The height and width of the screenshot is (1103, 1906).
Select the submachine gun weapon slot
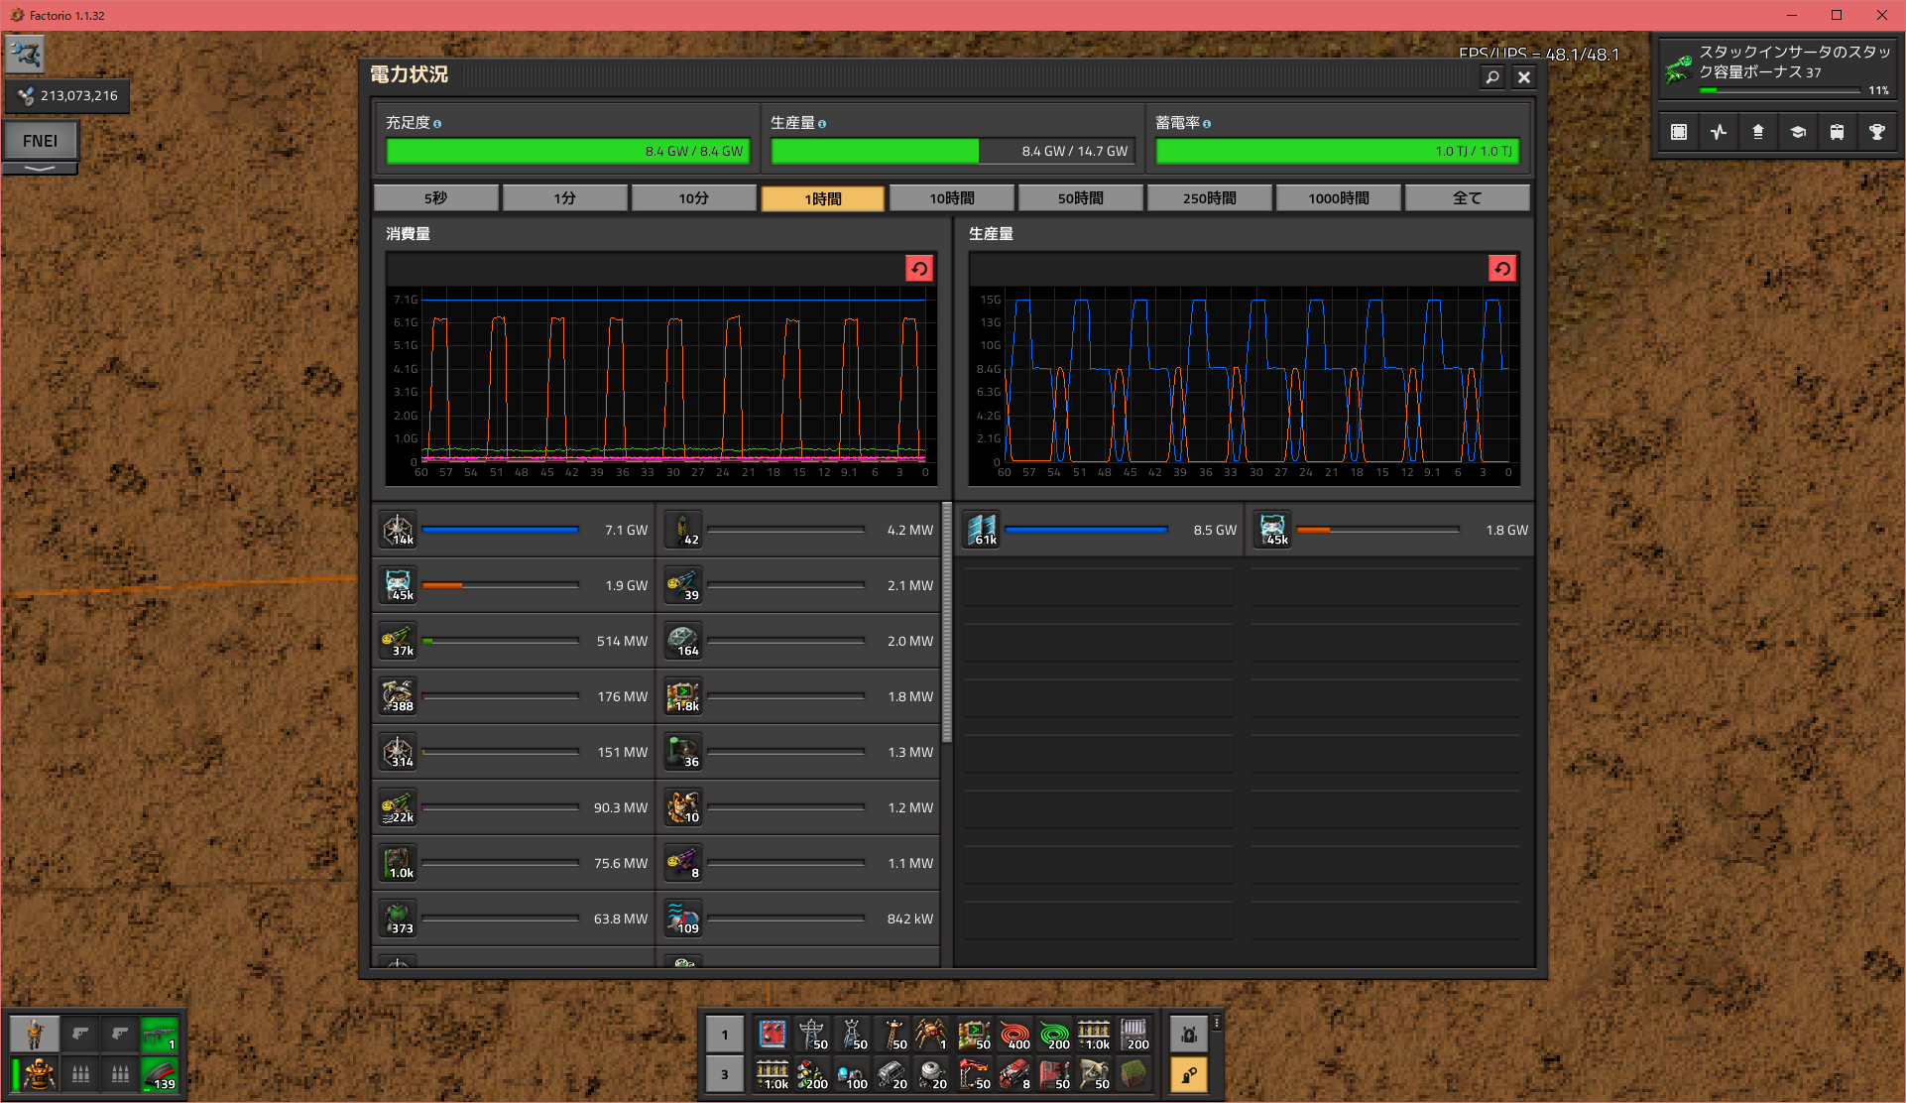(x=158, y=1035)
